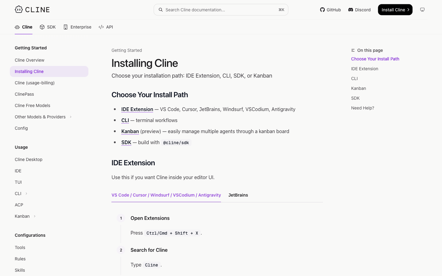Jump to Choose Your Install Path outline entry
The width and height of the screenshot is (442, 276).
(375, 59)
